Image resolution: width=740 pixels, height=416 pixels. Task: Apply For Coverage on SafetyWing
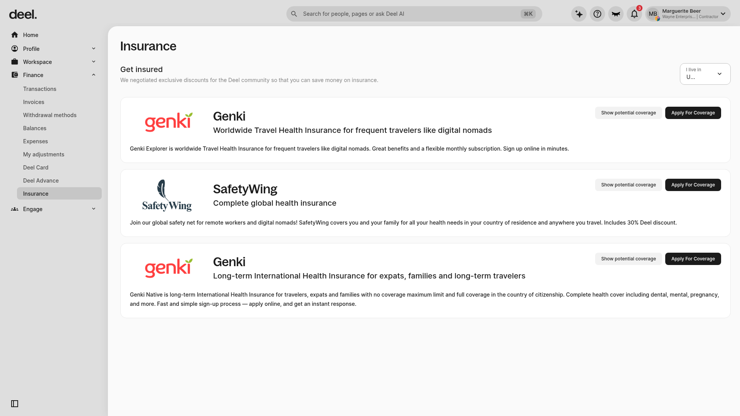(x=693, y=185)
